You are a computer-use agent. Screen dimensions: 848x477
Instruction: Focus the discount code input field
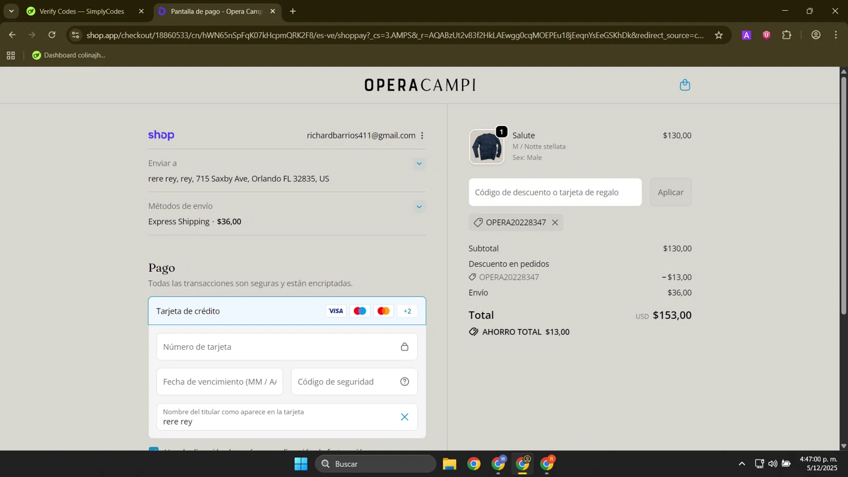pos(555,192)
